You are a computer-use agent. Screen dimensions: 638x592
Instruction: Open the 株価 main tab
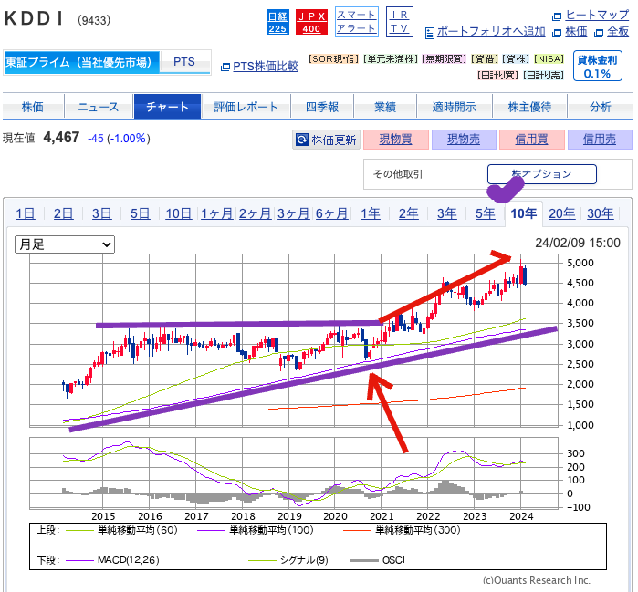coord(33,107)
